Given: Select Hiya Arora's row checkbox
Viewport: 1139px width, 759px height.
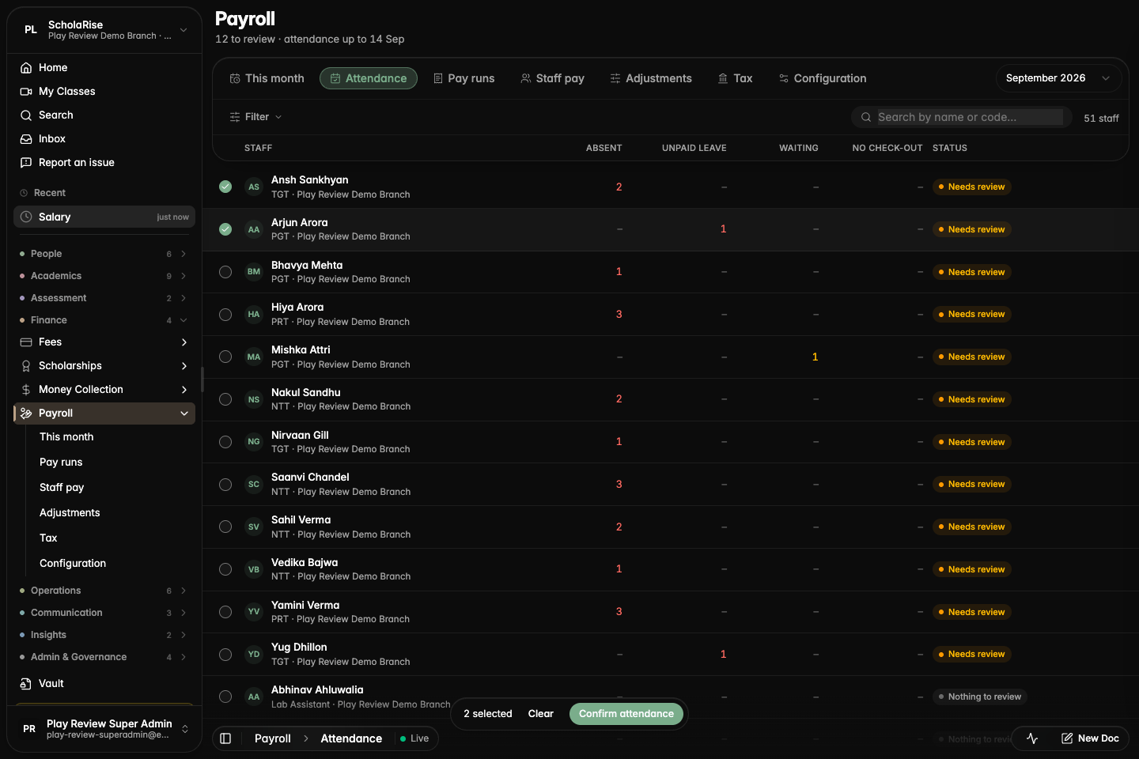Looking at the screenshot, I should click(225, 315).
